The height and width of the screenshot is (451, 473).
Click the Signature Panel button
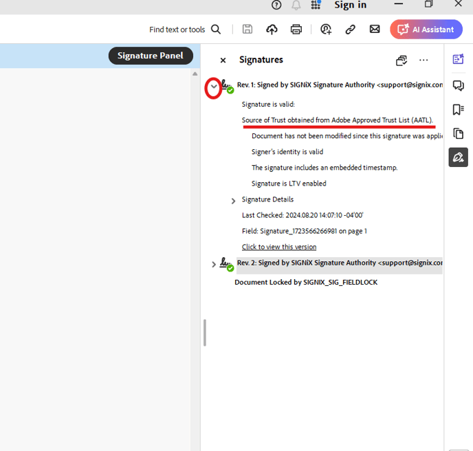click(x=151, y=56)
